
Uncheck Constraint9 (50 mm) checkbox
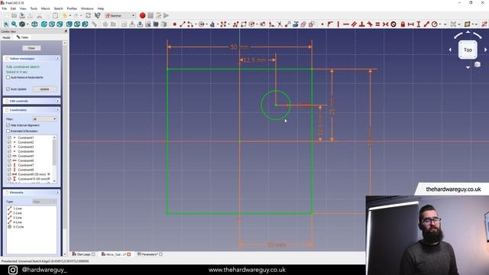pos(9,174)
